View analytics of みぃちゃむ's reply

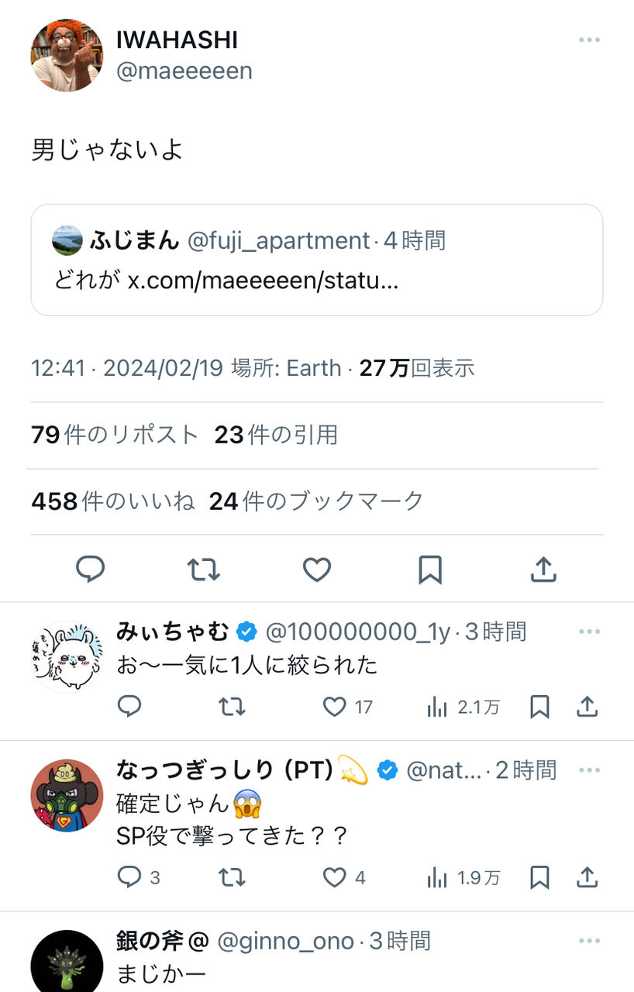[x=438, y=707]
